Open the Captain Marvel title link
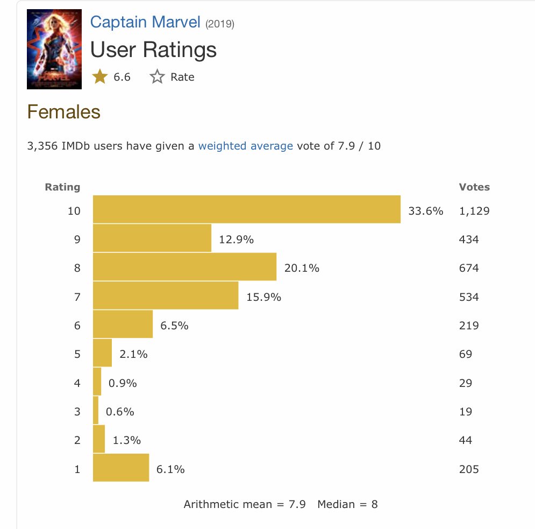Viewport: 535px width, 529px height. (145, 22)
